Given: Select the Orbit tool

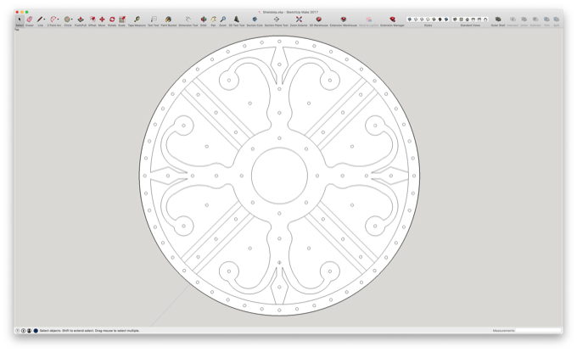Looking at the screenshot, I should pyautogui.click(x=203, y=20).
